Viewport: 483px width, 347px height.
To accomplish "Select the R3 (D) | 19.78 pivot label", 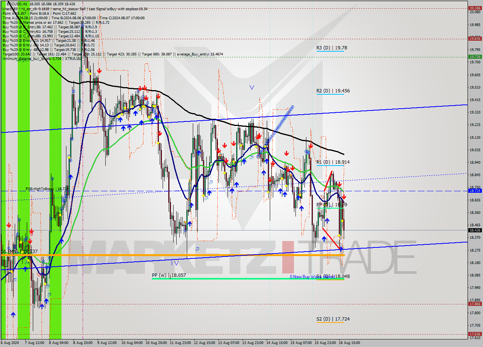I will [x=332, y=48].
